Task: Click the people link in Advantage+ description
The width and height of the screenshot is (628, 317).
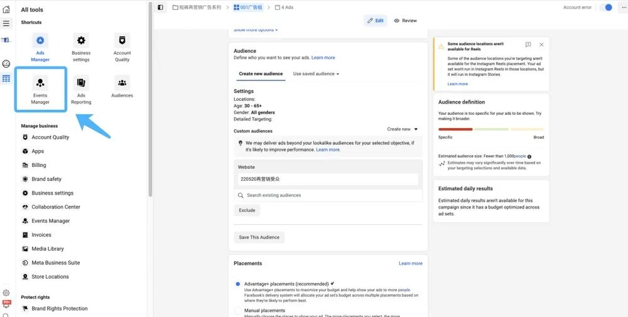Action: point(404,290)
